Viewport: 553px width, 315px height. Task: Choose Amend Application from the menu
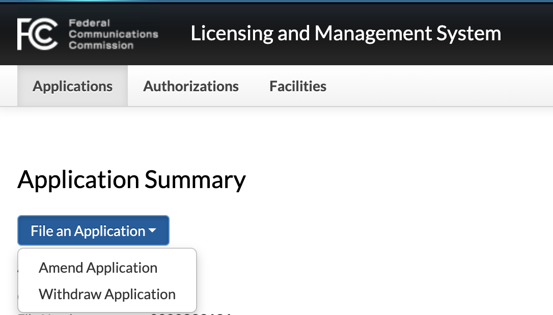pyautogui.click(x=98, y=268)
